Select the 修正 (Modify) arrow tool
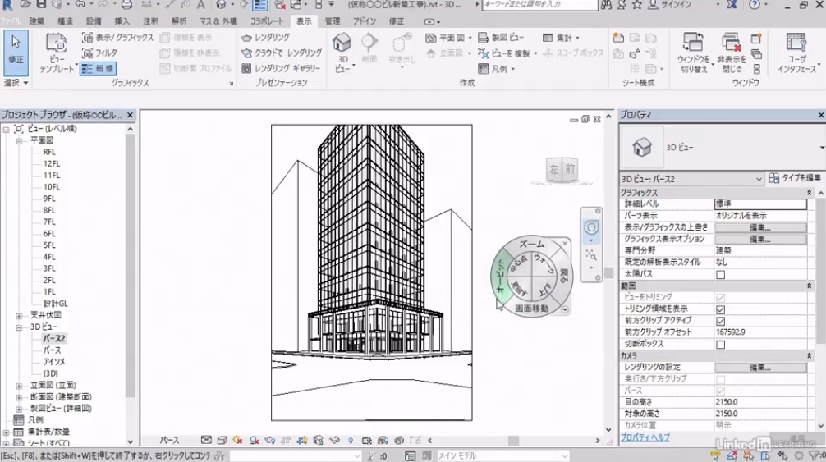The image size is (826, 462). point(16,49)
